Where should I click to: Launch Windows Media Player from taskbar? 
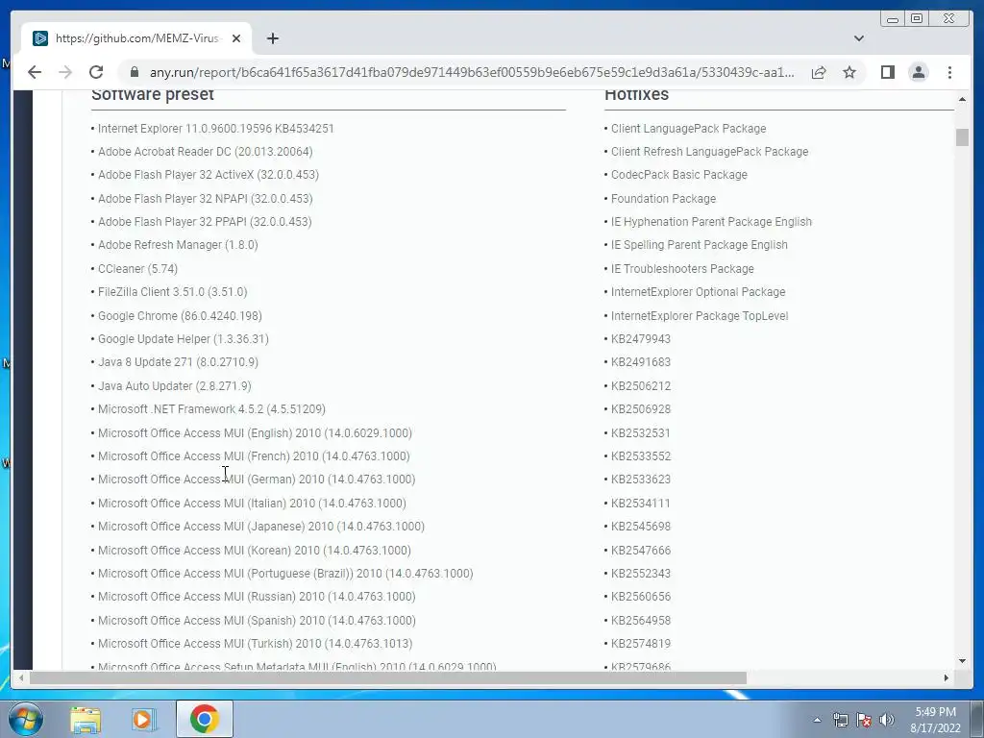[x=144, y=719]
